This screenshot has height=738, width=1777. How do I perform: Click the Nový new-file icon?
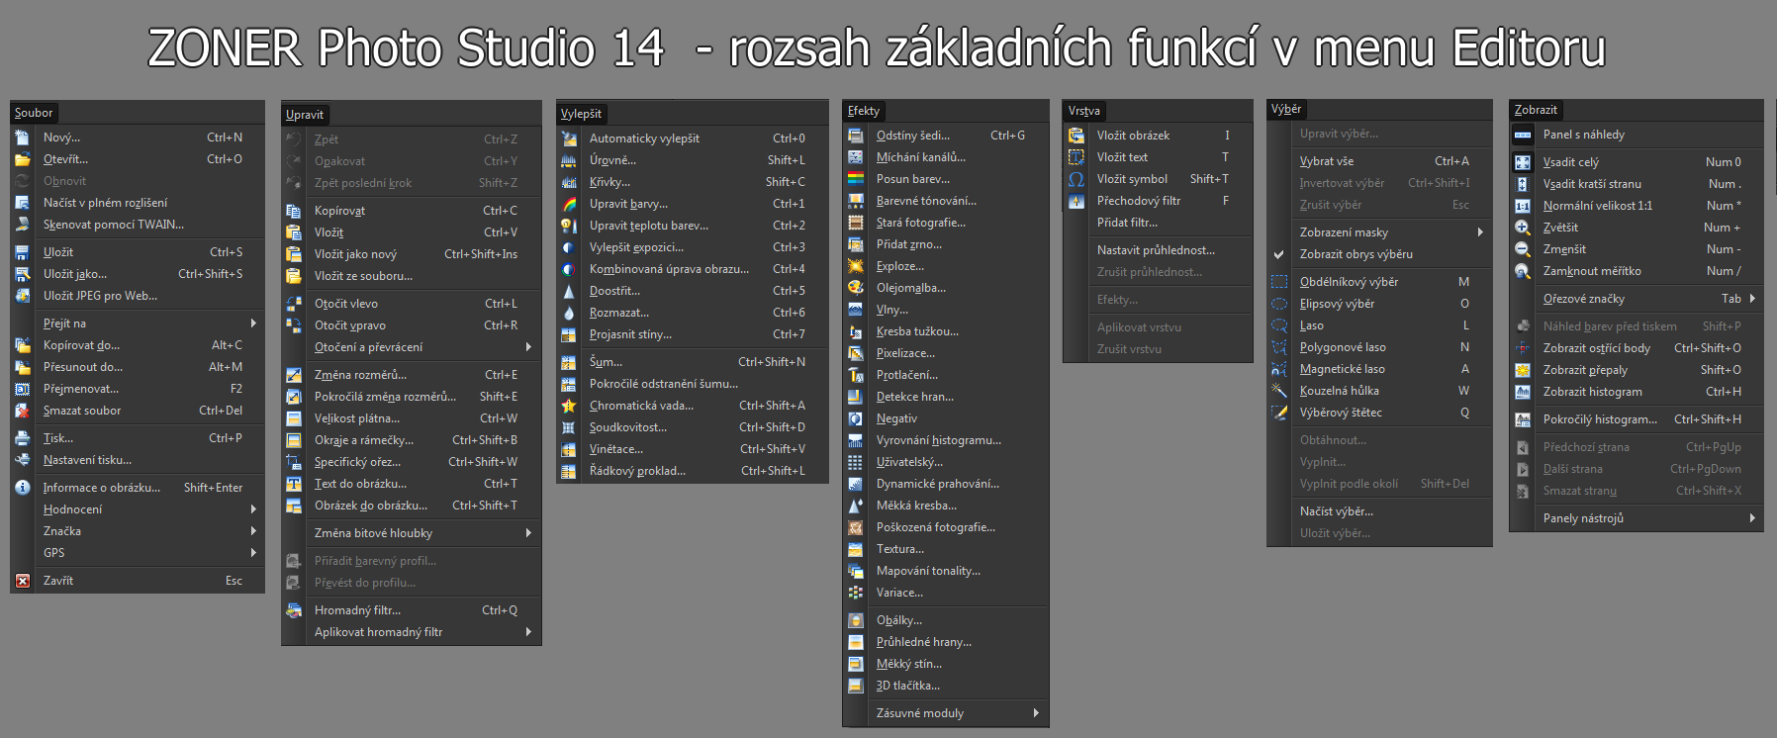coord(22,138)
